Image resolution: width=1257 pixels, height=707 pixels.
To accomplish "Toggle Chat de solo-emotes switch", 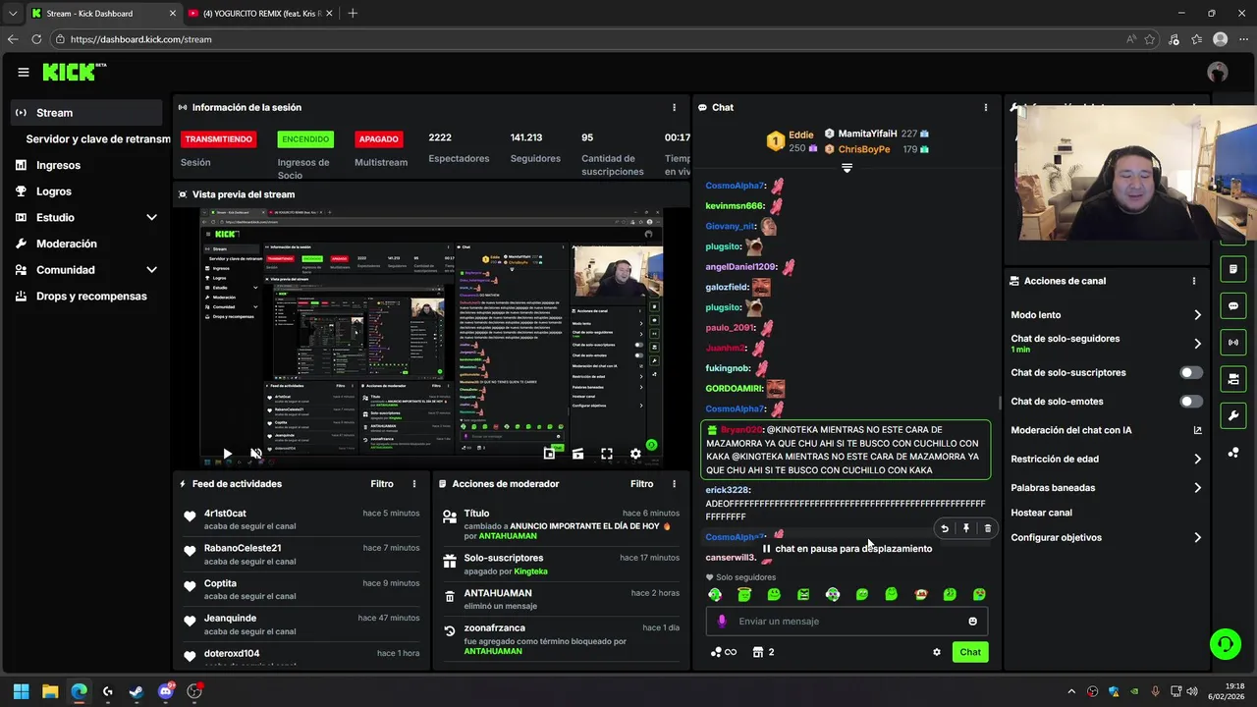I will 1191,402.
